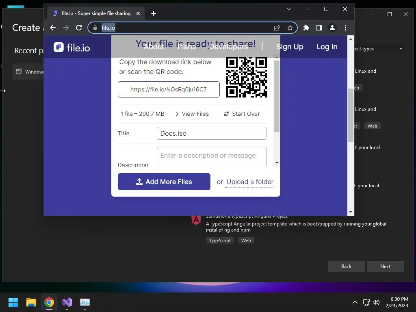Click the network tray icon
Viewport: 416px width, 312px height.
click(366, 302)
